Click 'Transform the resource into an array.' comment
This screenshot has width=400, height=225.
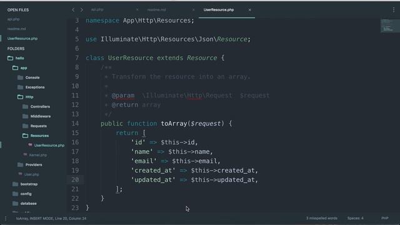pos(181,77)
